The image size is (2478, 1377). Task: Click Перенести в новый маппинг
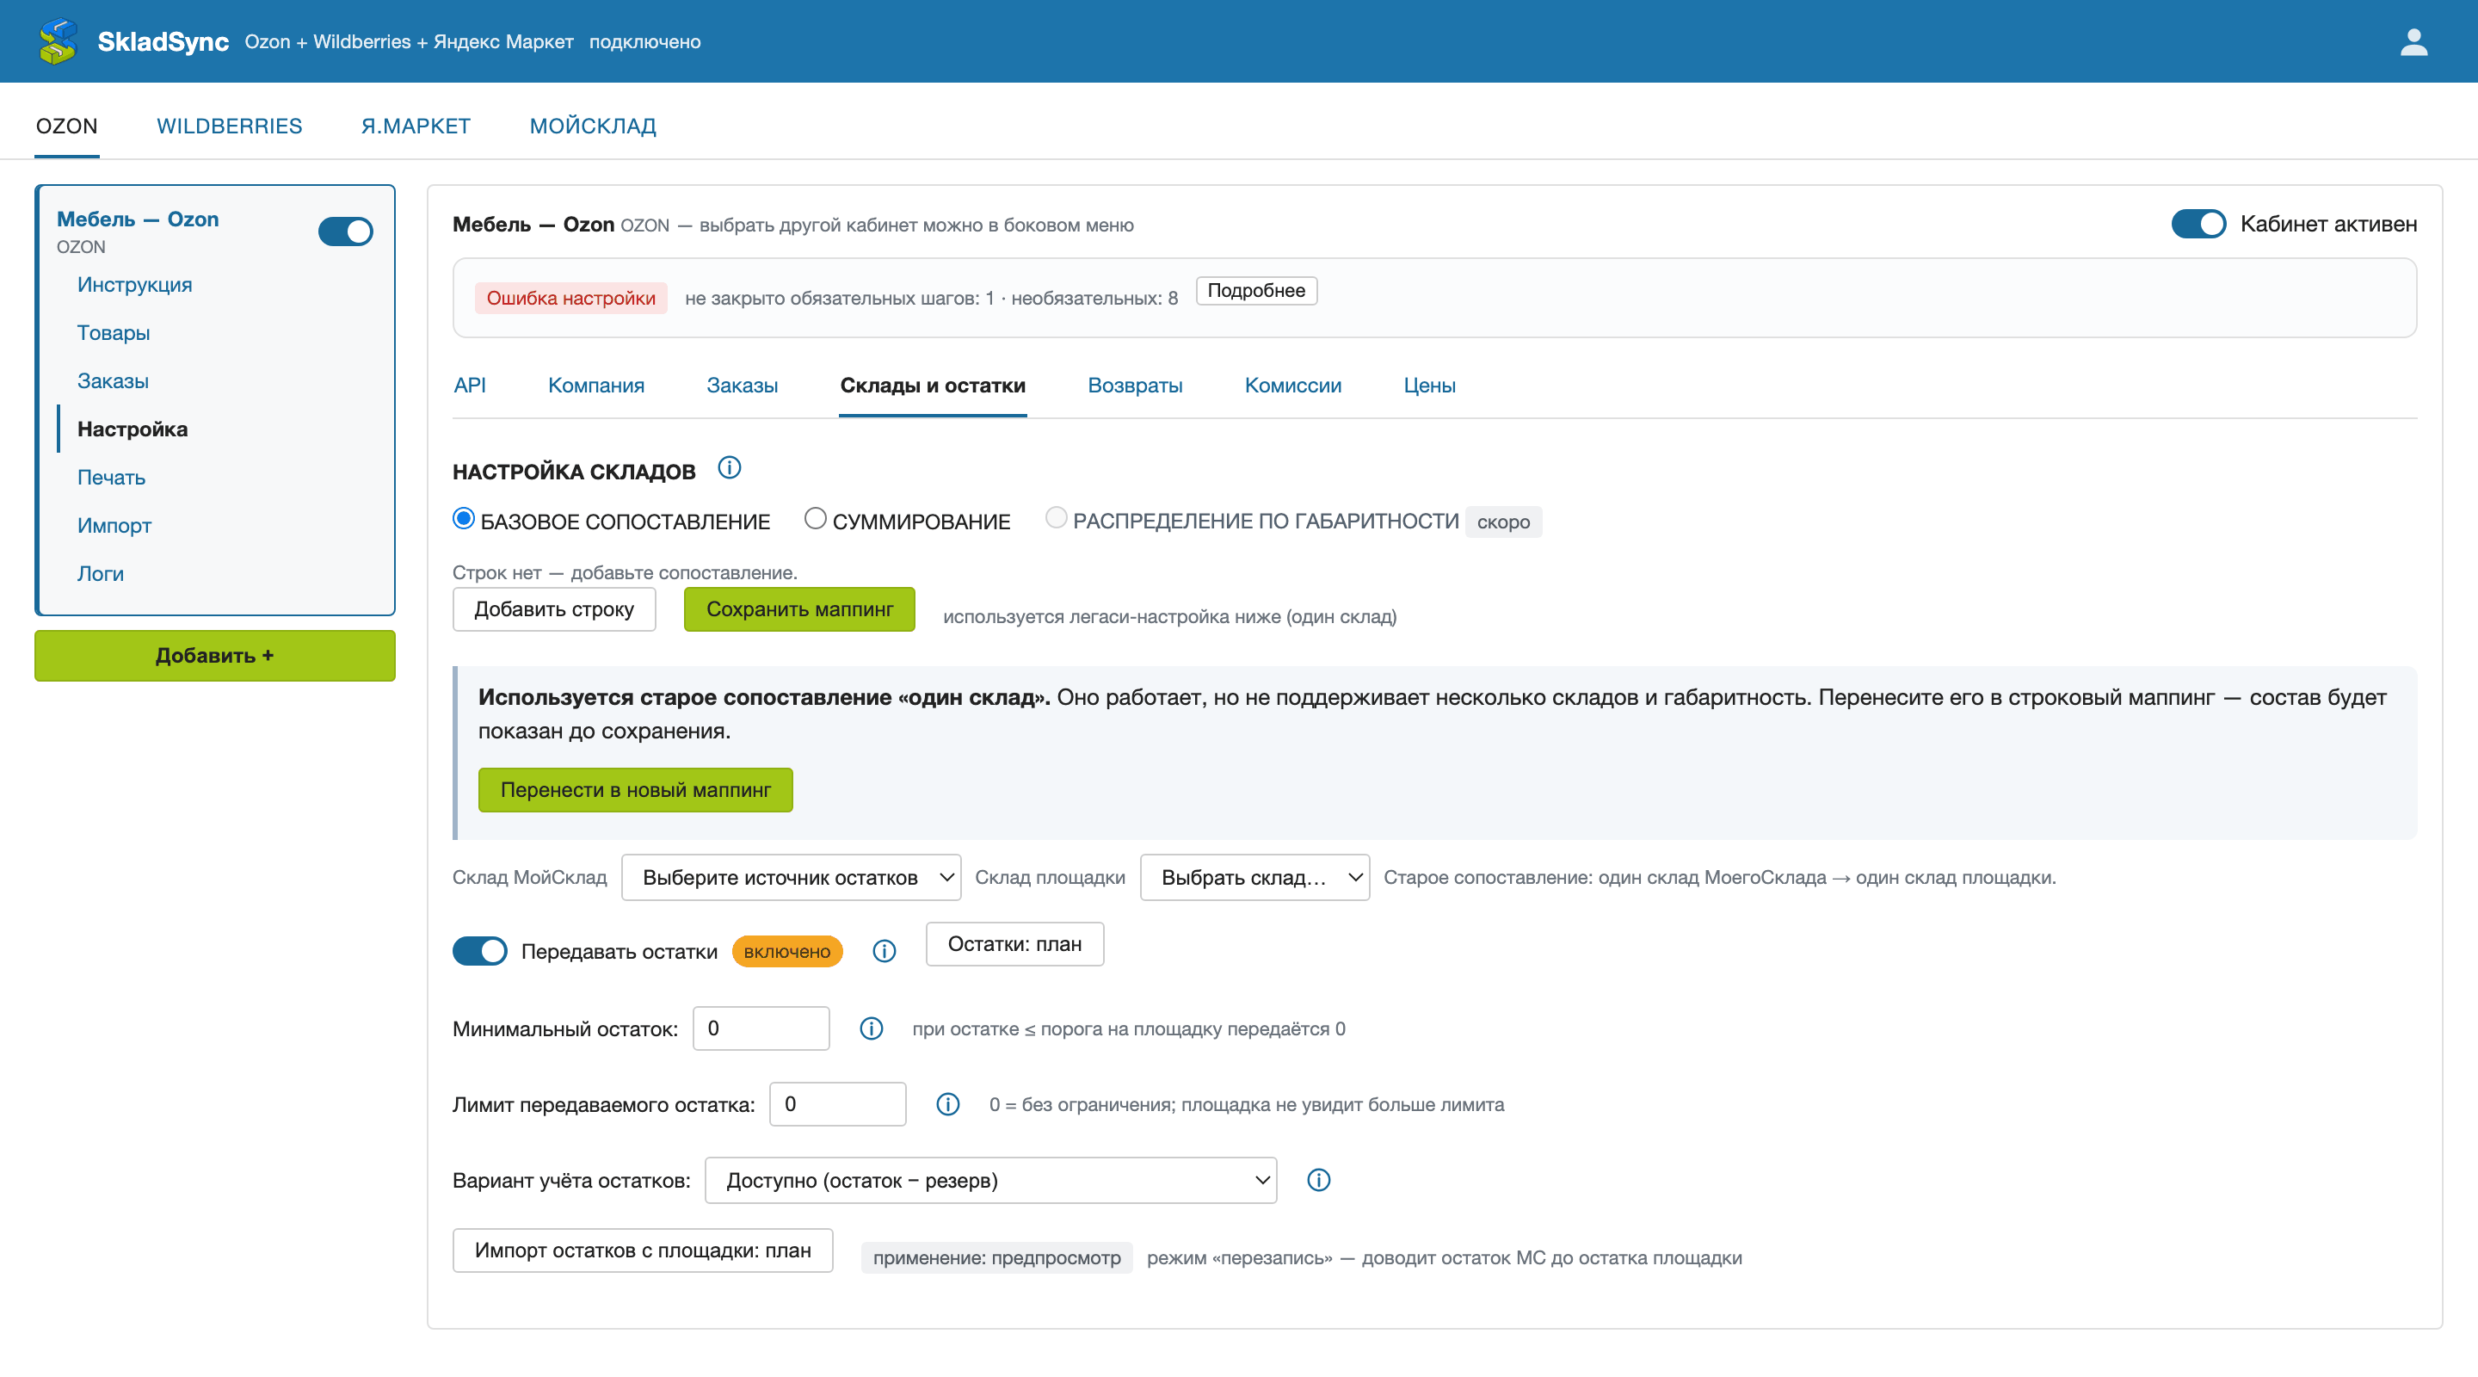[636, 790]
